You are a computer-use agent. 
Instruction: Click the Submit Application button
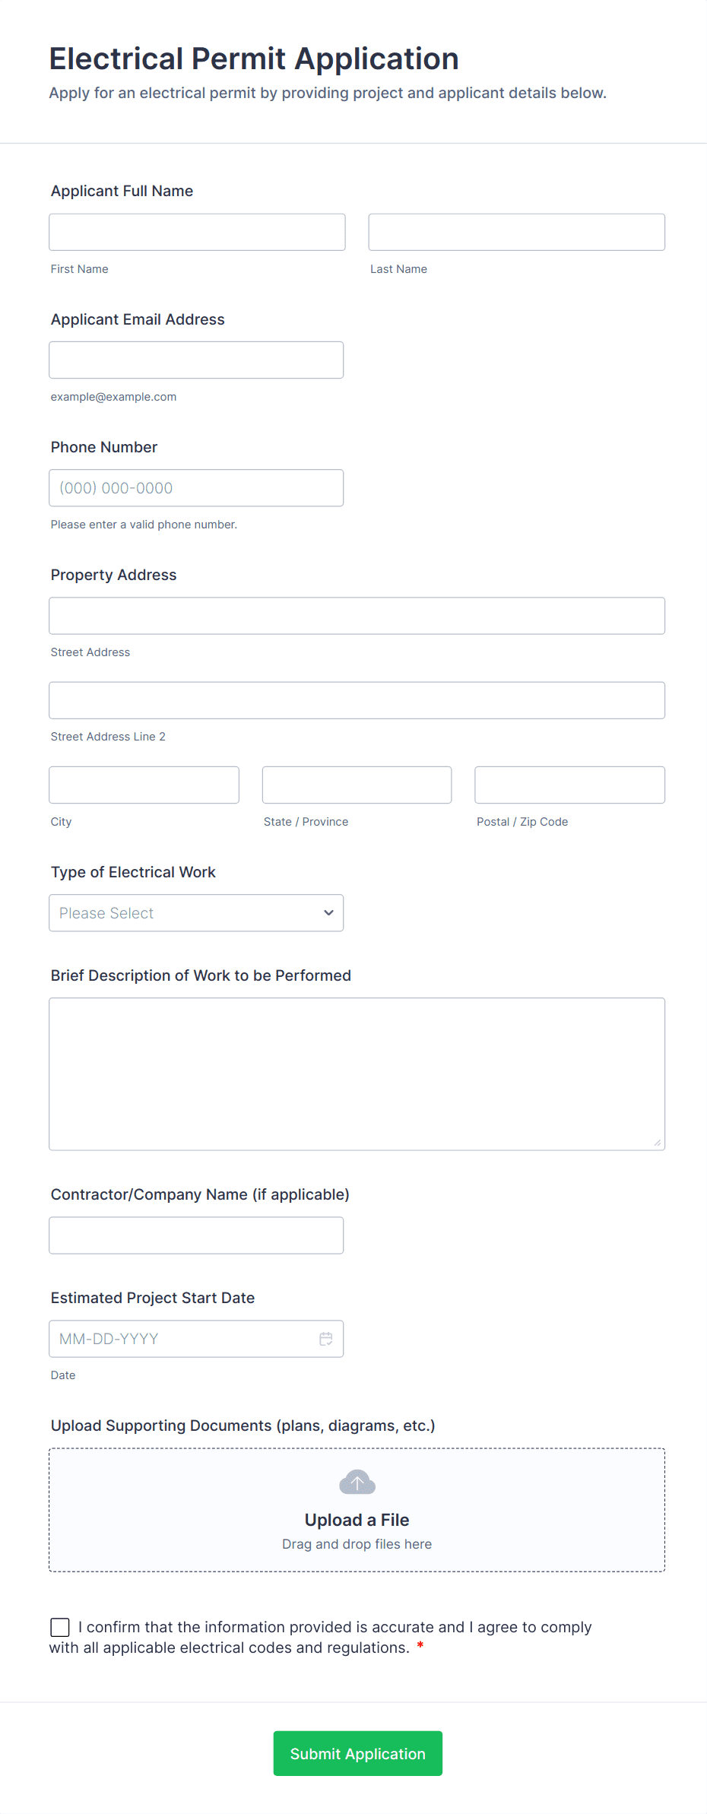pos(357,1753)
